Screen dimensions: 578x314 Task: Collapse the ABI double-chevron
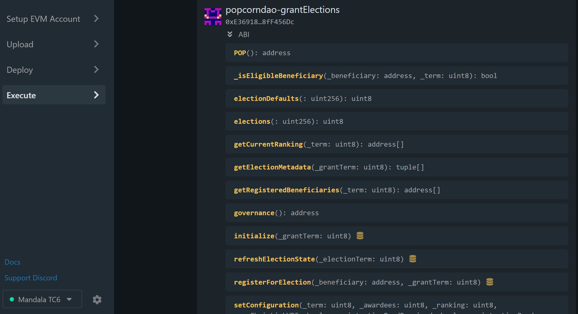pyautogui.click(x=230, y=34)
